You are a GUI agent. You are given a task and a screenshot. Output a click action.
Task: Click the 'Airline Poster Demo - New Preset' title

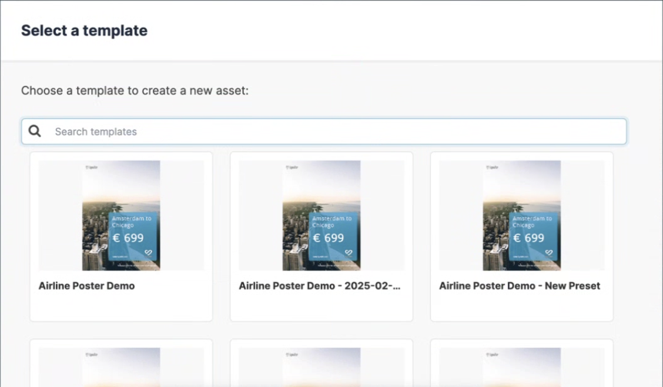coord(520,286)
